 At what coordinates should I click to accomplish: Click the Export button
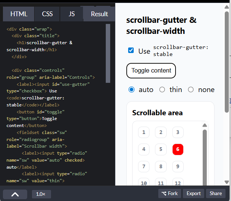pyautogui.click(x=194, y=194)
